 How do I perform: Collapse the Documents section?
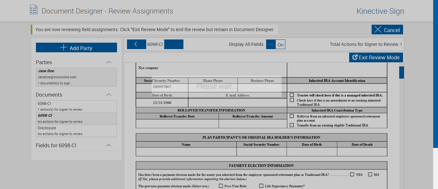(109, 95)
